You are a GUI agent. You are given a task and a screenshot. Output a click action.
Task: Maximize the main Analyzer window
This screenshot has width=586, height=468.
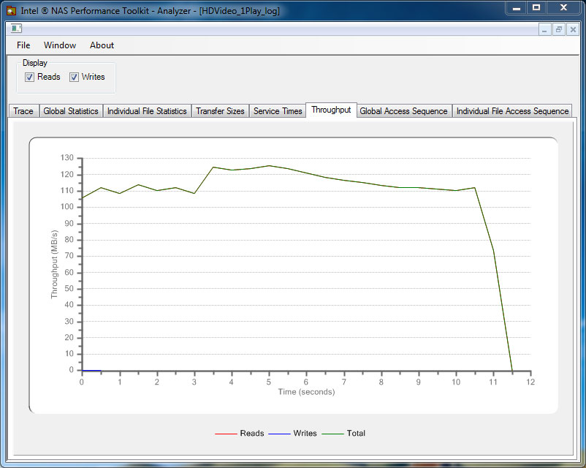pyautogui.click(x=536, y=7)
